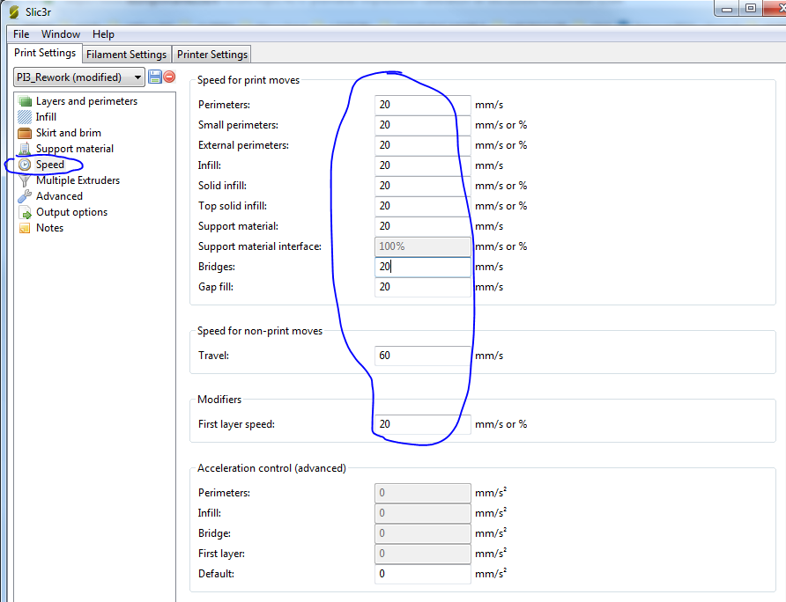Focus the Solid infill speed field
Image resolution: width=786 pixels, height=602 pixels.
coord(423,186)
